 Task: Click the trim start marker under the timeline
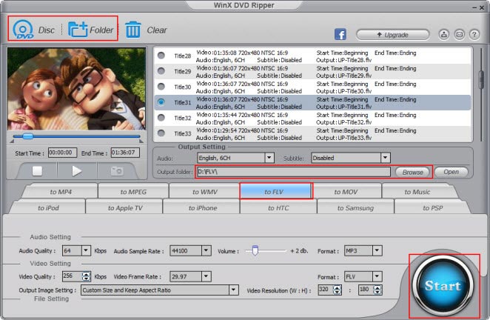tap(12, 141)
